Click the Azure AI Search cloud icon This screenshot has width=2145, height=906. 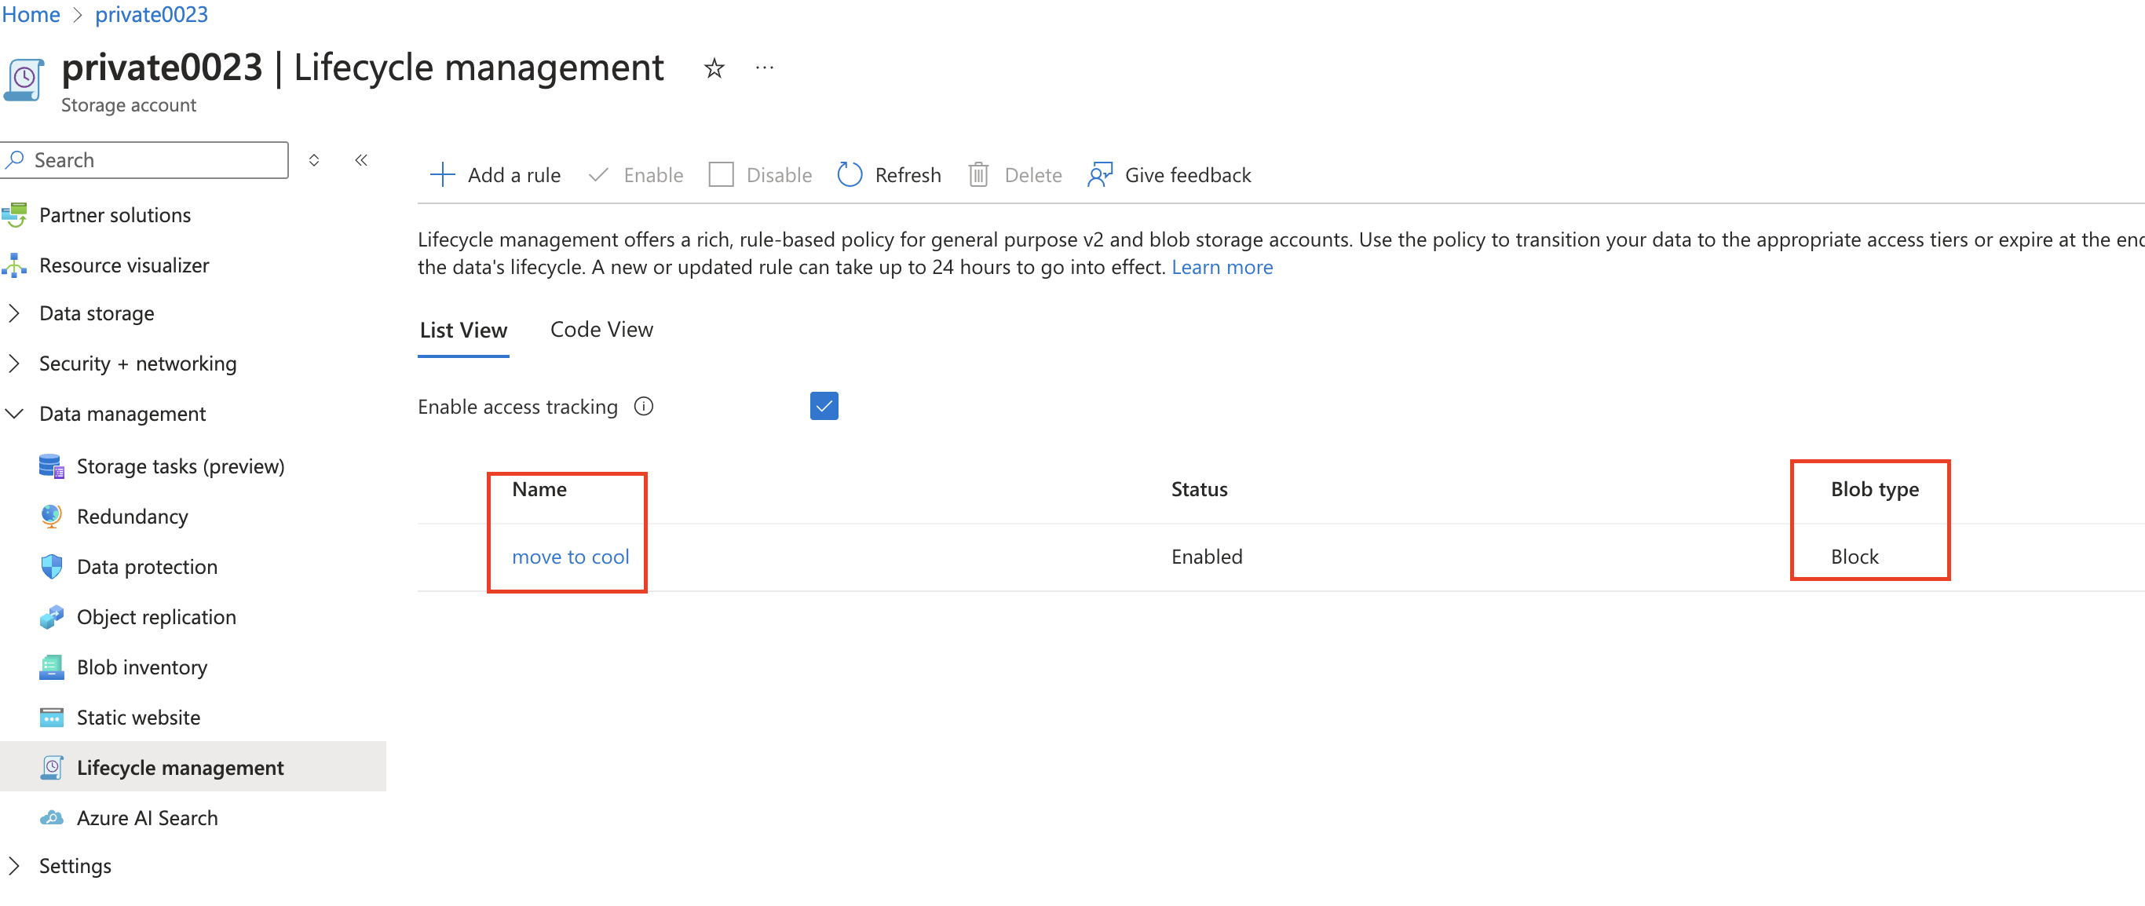click(x=52, y=818)
